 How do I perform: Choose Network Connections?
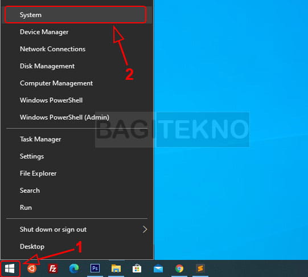(x=77, y=49)
